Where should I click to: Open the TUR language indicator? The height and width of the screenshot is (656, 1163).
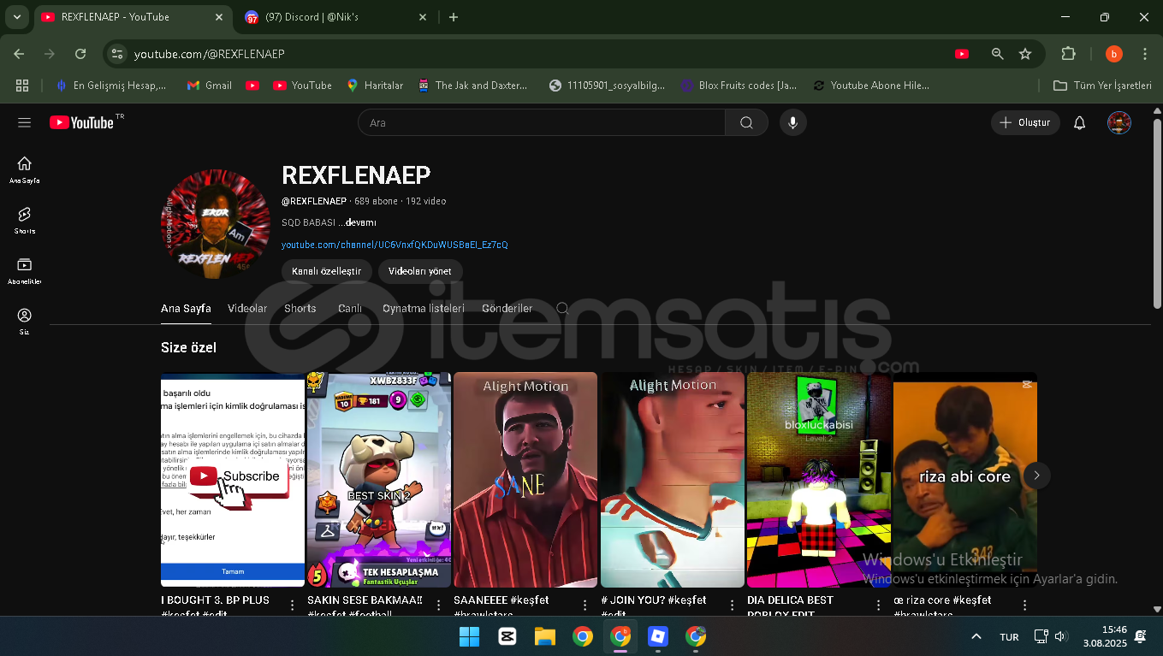[1009, 636]
